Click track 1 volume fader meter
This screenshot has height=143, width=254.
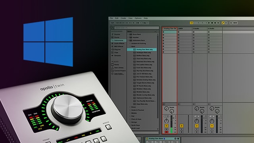[171, 124]
